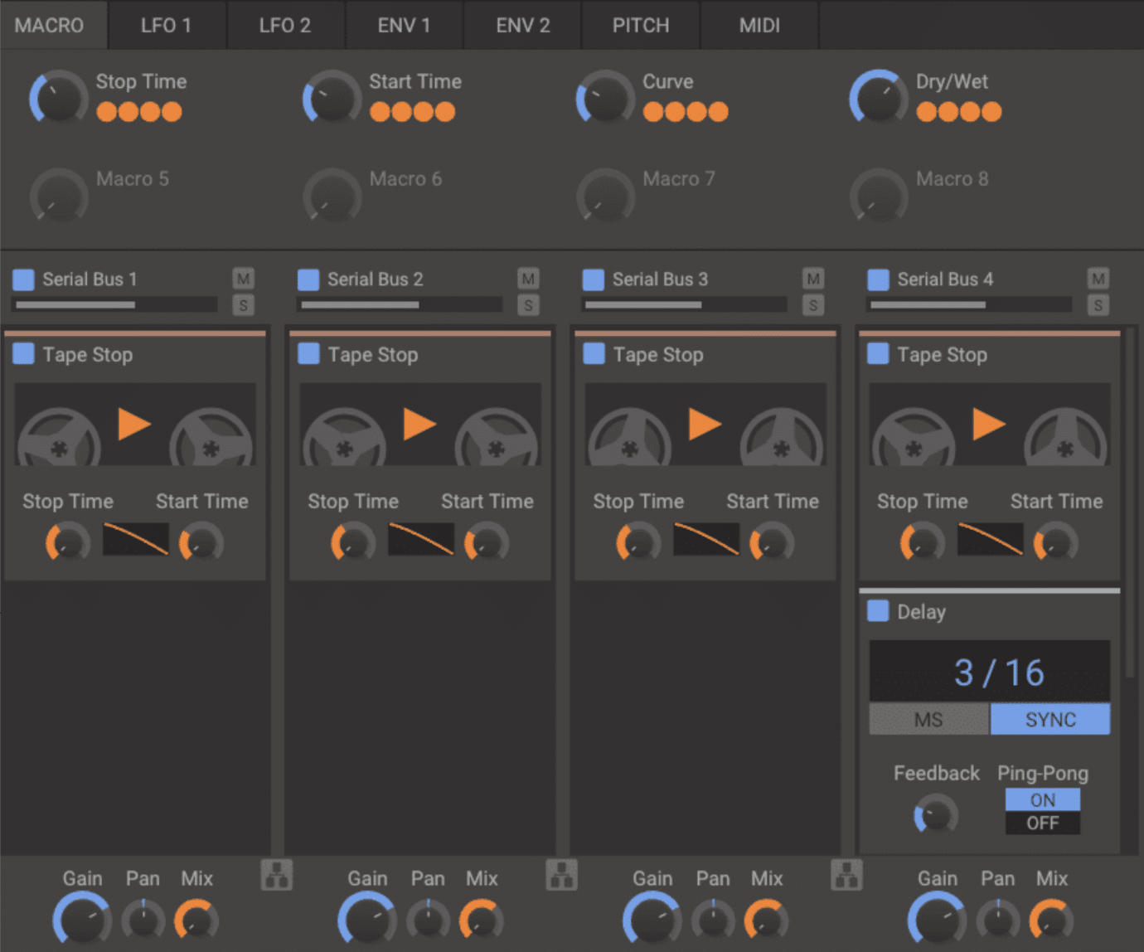
Task: Toggle Serial Bus 3 enable square
Action: pos(594,279)
